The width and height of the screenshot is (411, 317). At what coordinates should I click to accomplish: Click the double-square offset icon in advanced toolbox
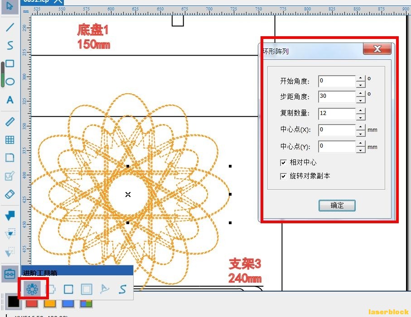(x=87, y=289)
